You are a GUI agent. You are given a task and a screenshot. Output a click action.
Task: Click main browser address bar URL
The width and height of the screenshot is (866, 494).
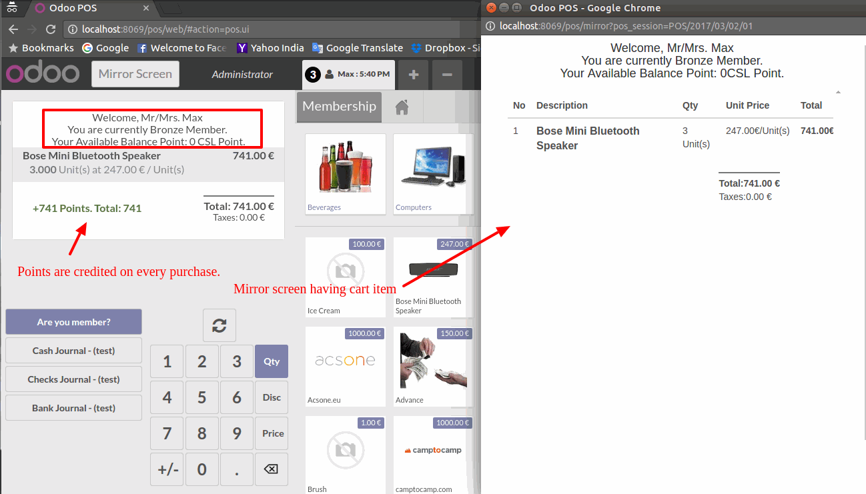pos(165,29)
